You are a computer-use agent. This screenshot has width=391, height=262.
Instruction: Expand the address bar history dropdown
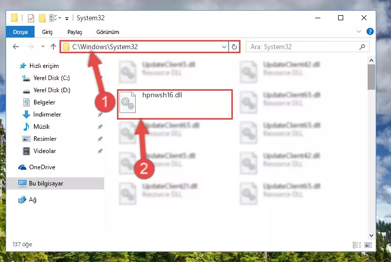click(x=224, y=47)
